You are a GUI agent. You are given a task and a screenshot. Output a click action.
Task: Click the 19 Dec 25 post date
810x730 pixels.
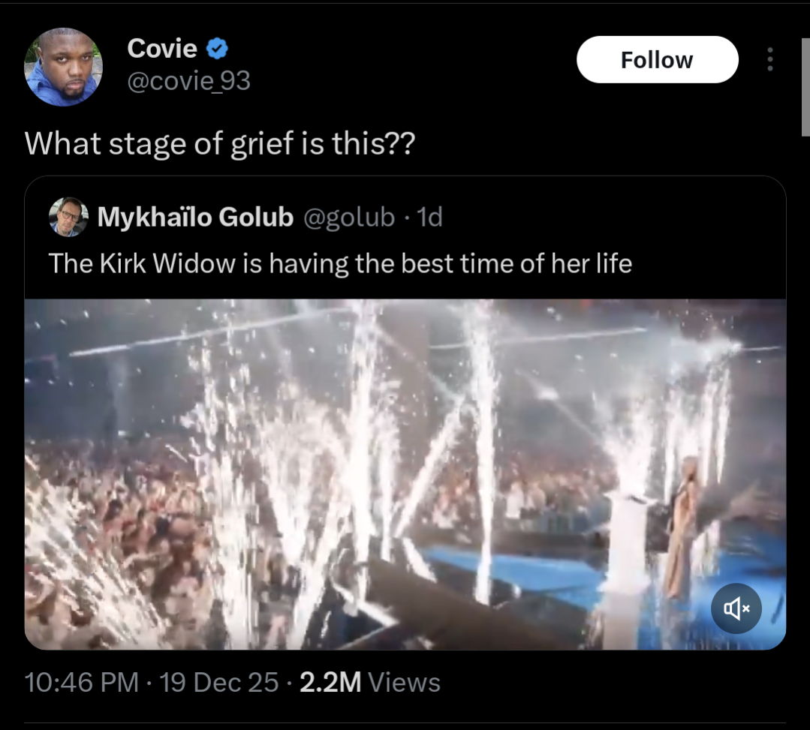(220, 682)
